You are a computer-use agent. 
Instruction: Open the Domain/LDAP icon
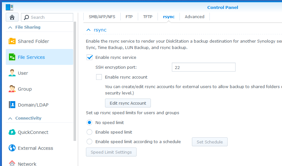[12, 105]
